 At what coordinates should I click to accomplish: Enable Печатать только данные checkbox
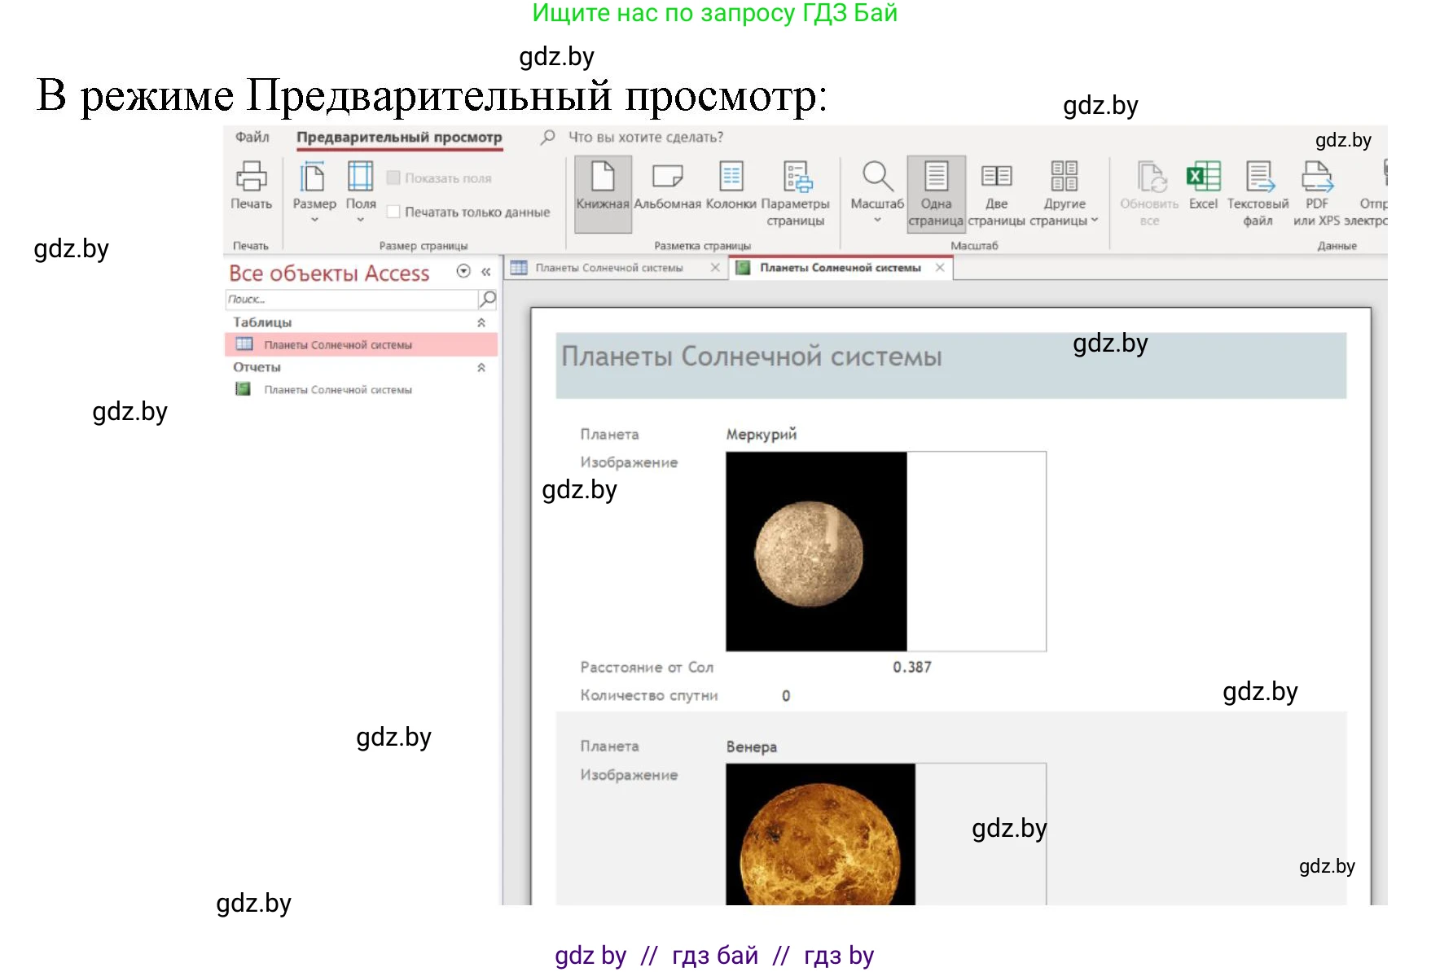click(x=394, y=212)
